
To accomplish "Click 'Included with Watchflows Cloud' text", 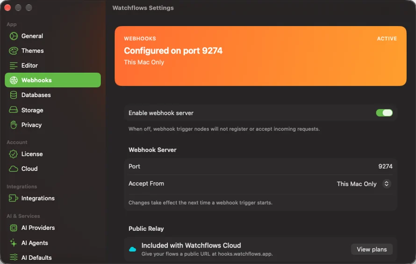I will (x=191, y=245).
